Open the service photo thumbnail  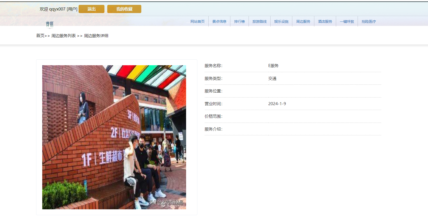click(114, 137)
